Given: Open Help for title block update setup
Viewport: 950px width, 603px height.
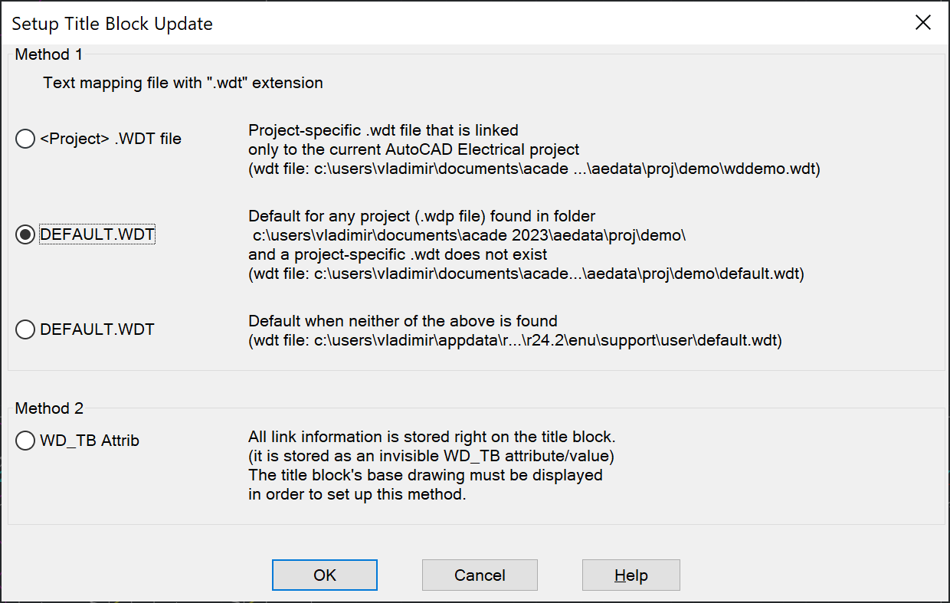Looking at the screenshot, I should pyautogui.click(x=631, y=575).
